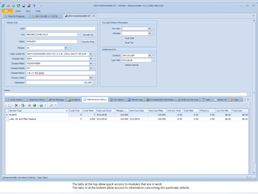The height and width of the screenshot is (194, 258).
Task: Click the Vin input field
Action: 52,34
